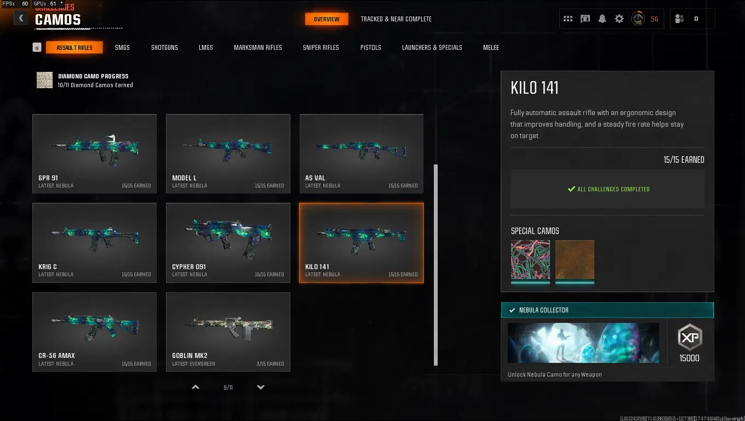The width and height of the screenshot is (745, 421).
Task: Open the settings gear icon
Action: click(x=619, y=19)
